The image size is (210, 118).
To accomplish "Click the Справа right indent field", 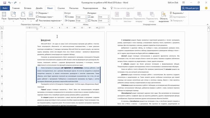I will [80, 21].
